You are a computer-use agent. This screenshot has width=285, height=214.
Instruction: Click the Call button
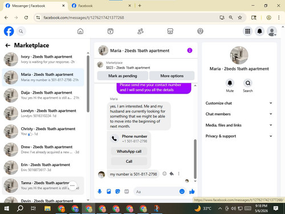coord(129,161)
